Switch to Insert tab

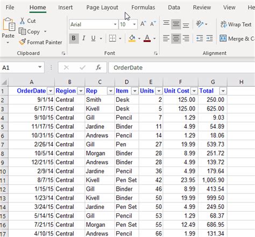[x=65, y=8]
